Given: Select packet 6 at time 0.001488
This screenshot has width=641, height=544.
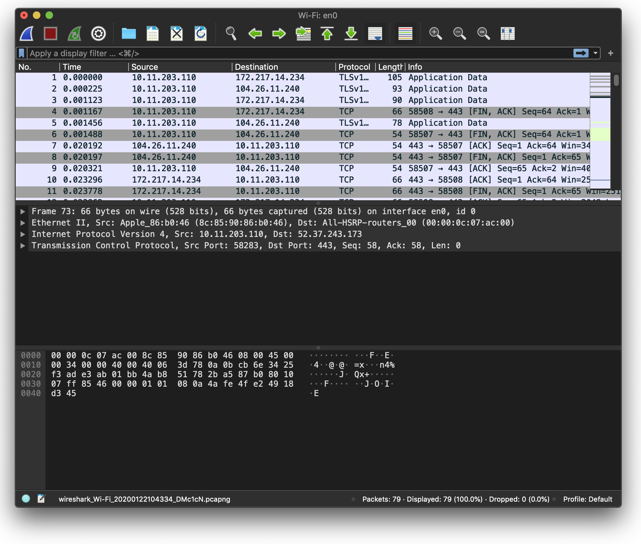Looking at the screenshot, I should pos(303,134).
